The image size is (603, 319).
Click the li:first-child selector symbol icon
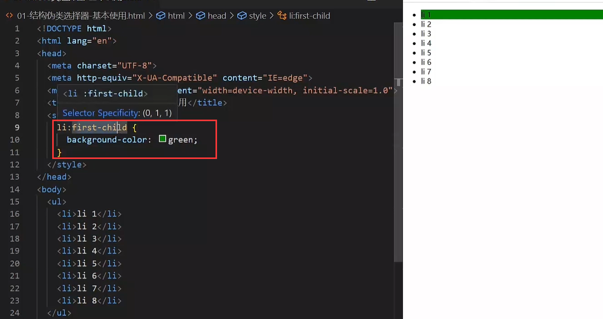pyautogui.click(x=282, y=16)
